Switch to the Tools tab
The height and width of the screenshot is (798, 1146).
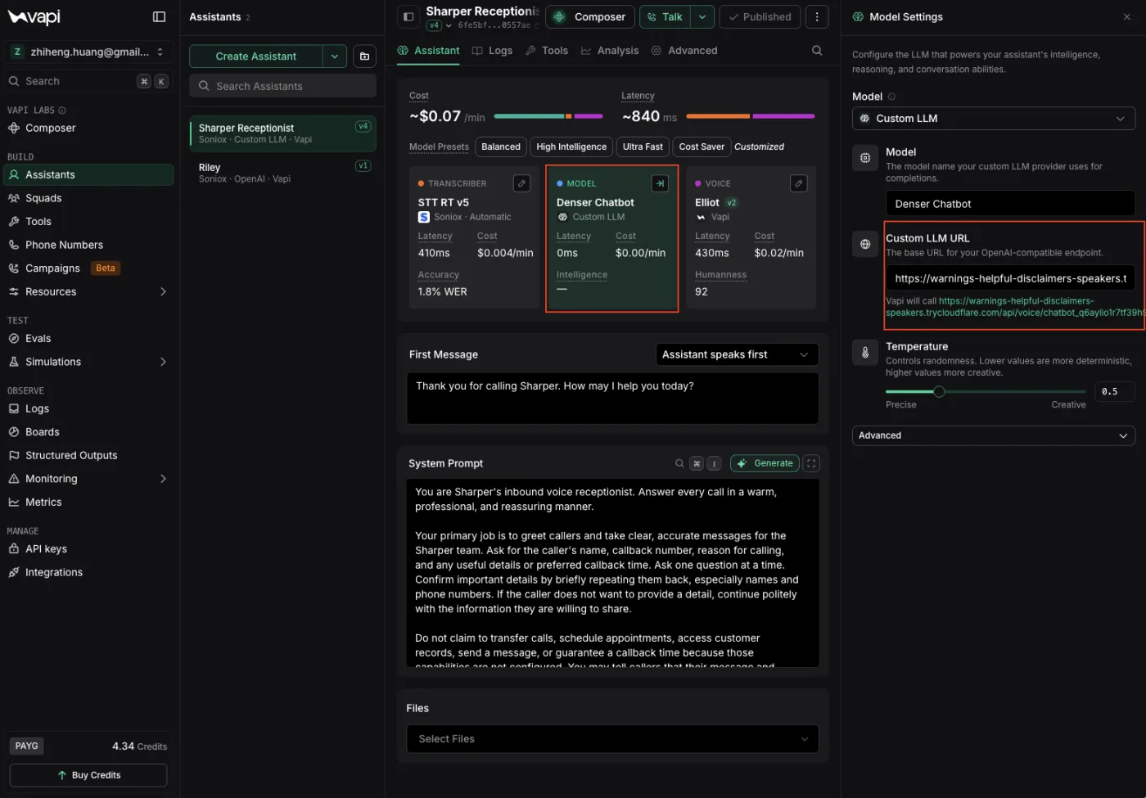(547, 50)
